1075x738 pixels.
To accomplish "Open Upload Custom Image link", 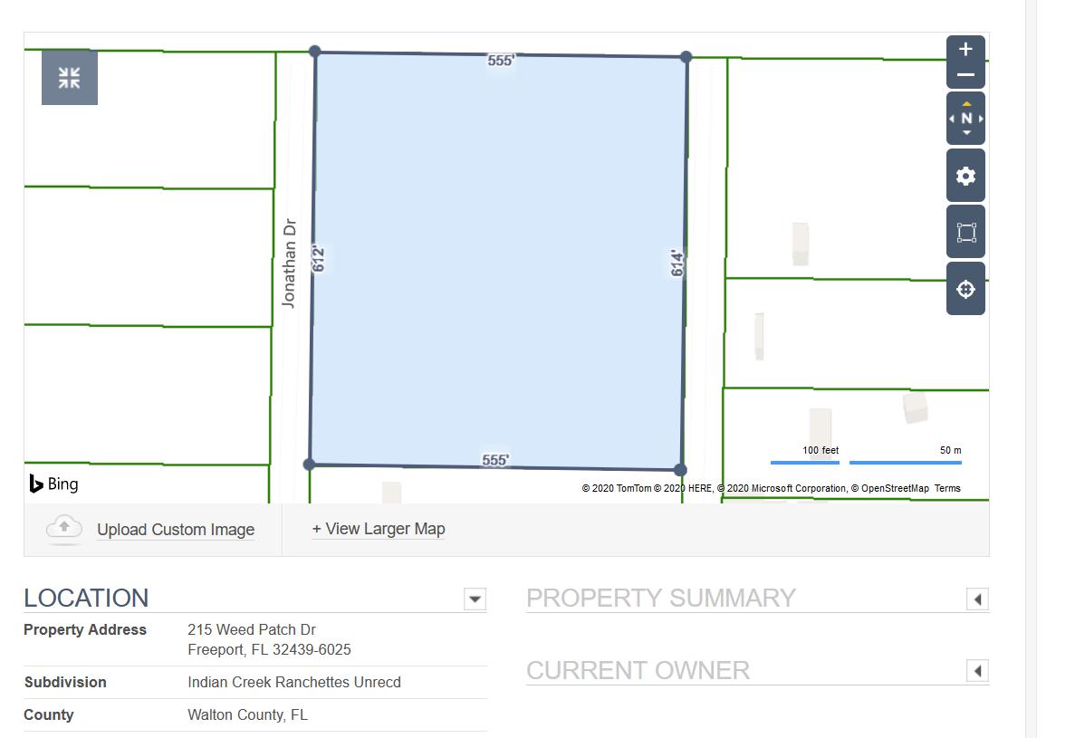I will [176, 530].
